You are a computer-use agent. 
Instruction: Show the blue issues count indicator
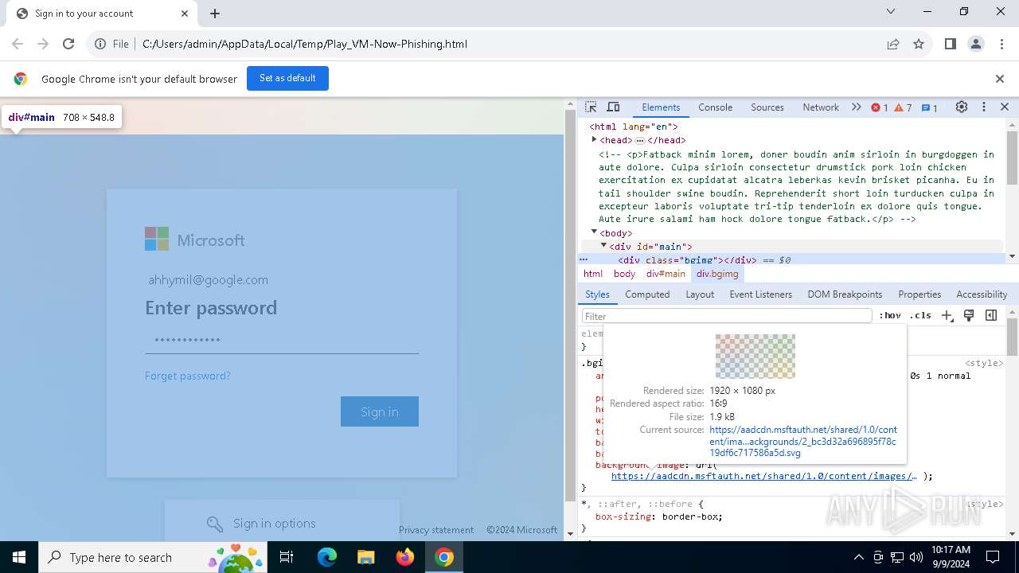click(930, 107)
